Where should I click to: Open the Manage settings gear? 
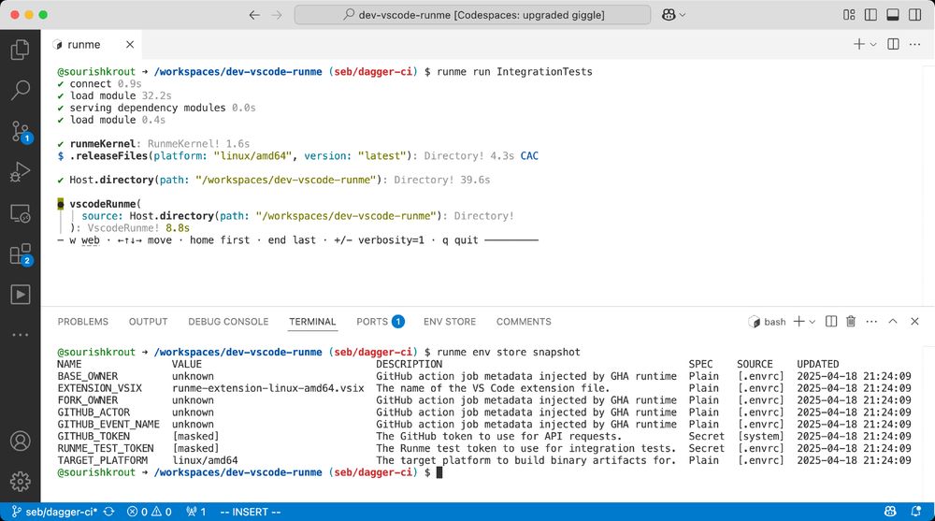21,481
